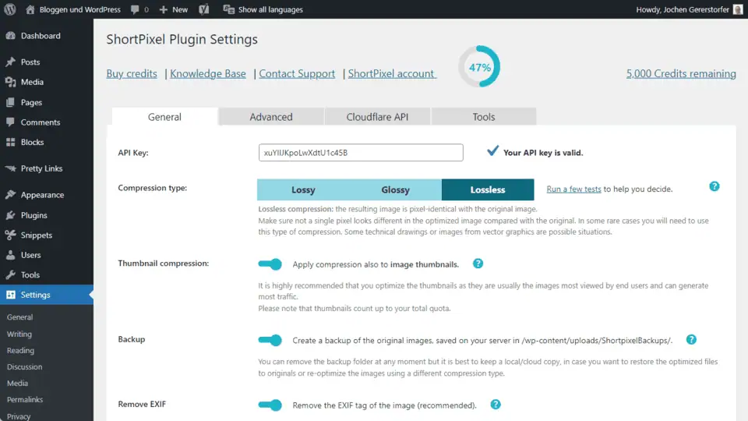Click into the API Key field
The height and width of the screenshot is (421, 748).
tap(360, 152)
